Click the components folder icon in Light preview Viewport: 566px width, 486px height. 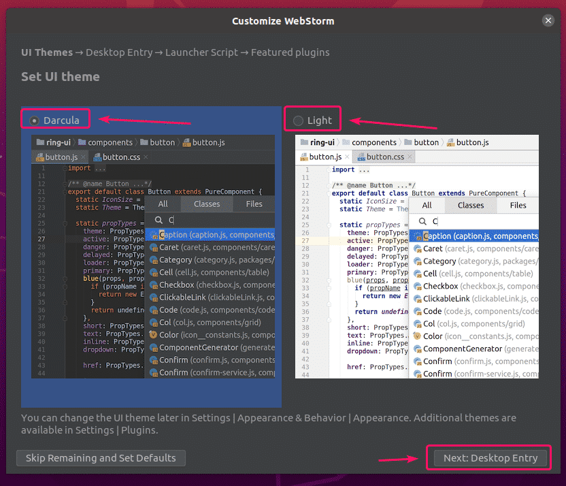tap(346, 142)
